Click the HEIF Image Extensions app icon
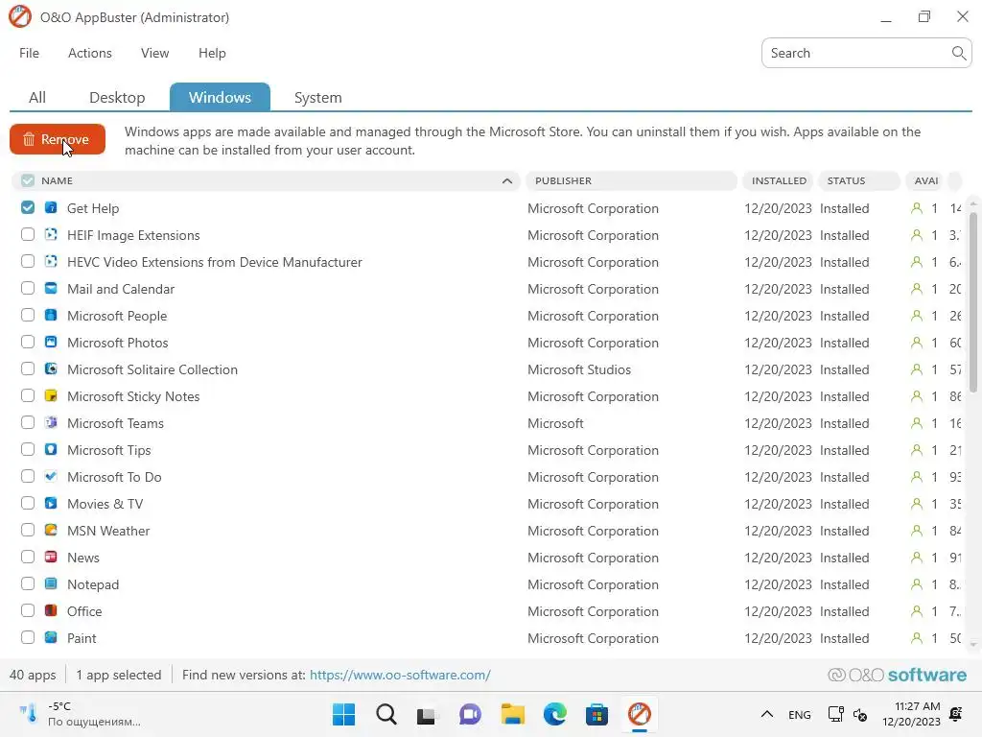Image resolution: width=982 pixels, height=737 pixels. pos(51,235)
